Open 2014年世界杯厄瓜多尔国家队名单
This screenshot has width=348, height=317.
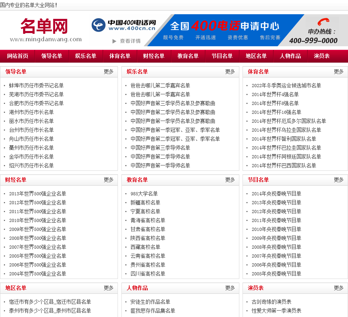(289, 121)
